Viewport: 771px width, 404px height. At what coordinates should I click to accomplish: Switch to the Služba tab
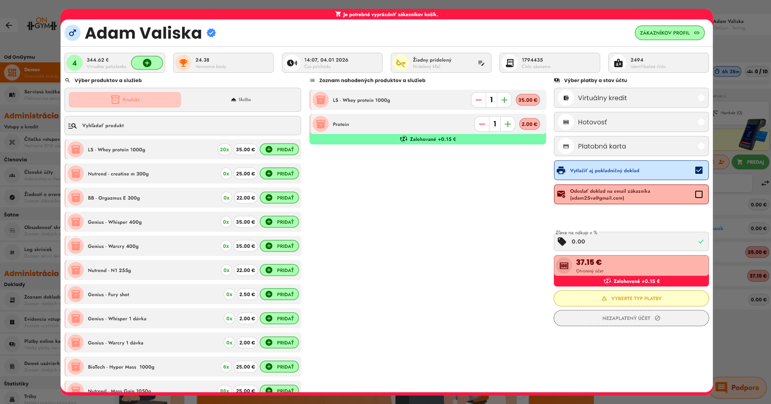click(x=241, y=100)
